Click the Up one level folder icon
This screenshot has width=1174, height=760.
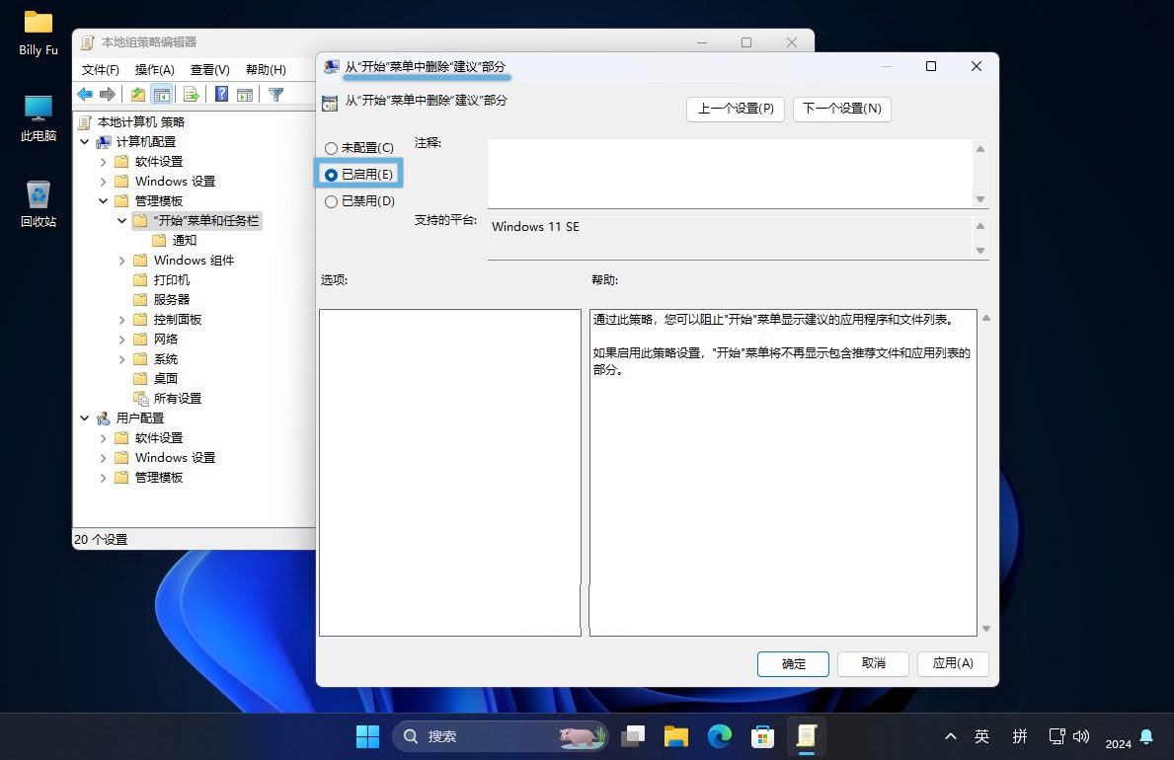[x=138, y=95]
